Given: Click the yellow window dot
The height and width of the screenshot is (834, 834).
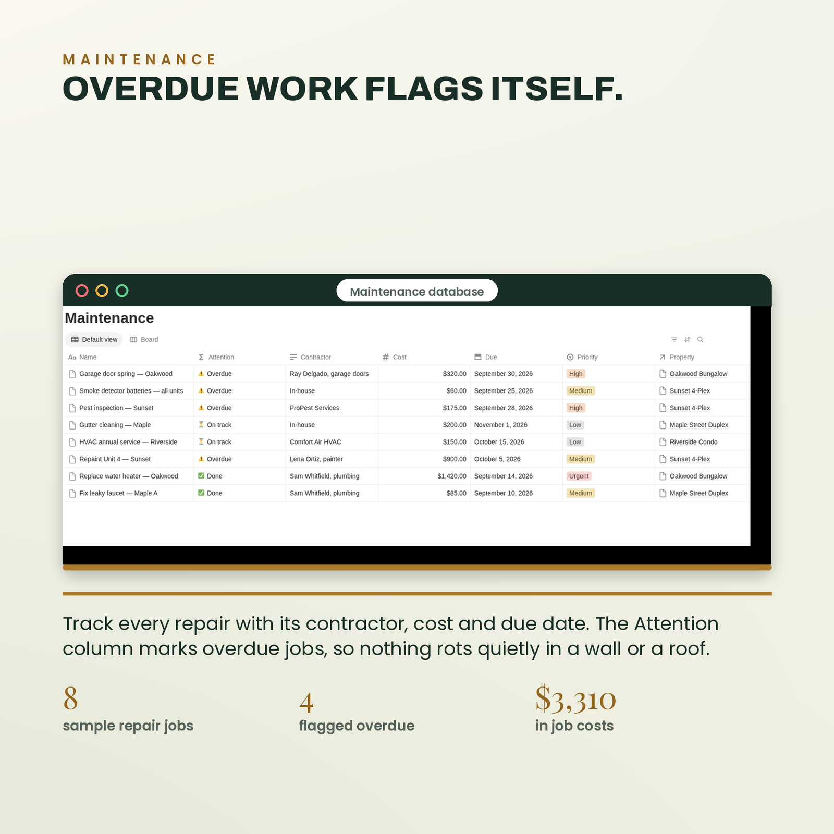Looking at the screenshot, I should [102, 290].
